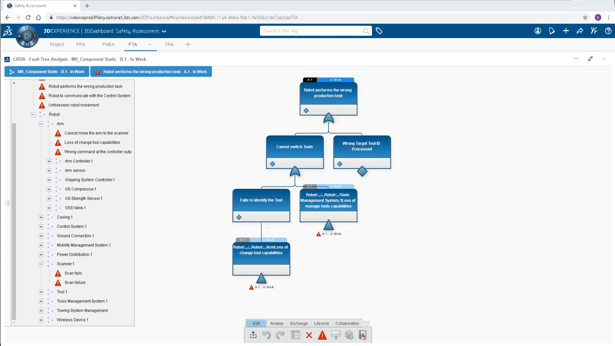The height and width of the screenshot is (346, 615).
Task: Click the tag icon beside the search bar
Action: [379, 31]
